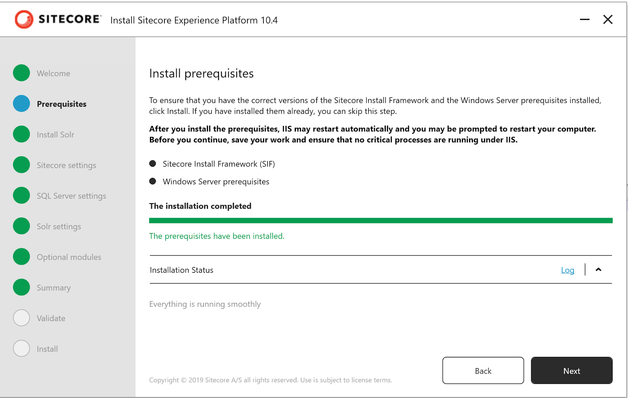Click 'The installation completed' text
The height and width of the screenshot is (398, 628).
pos(200,206)
